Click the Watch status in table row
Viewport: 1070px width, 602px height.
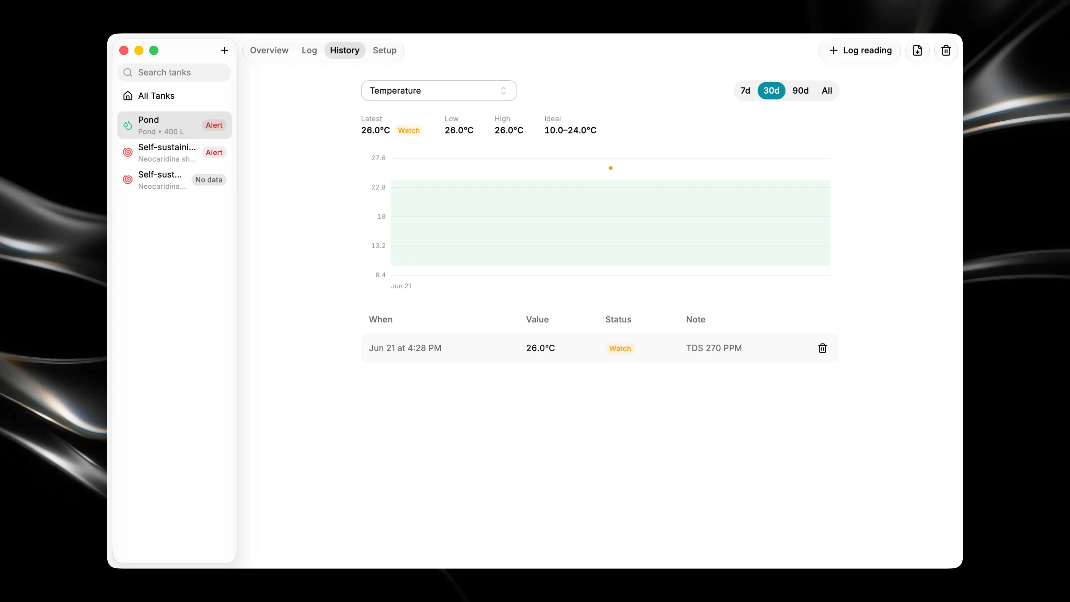pos(620,348)
